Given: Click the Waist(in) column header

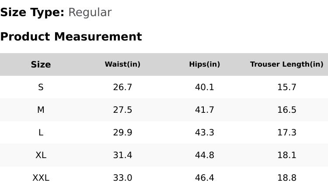Looking at the screenshot, I should click(x=122, y=64).
